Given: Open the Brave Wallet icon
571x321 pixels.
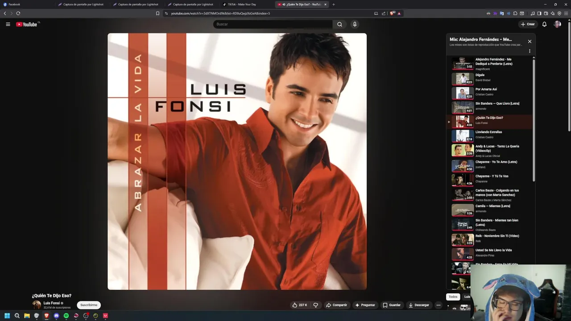Looking at the screenshot, I should (546, 13).
